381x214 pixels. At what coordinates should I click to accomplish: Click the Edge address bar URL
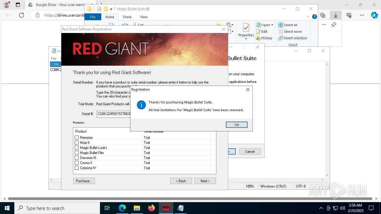(64, 15)
